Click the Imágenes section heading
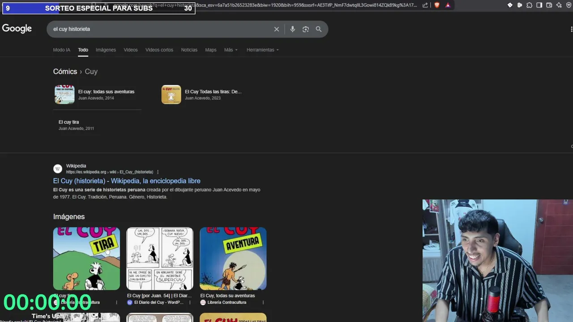573x322 pixels. pyautogui.click(x=69, y=216)
